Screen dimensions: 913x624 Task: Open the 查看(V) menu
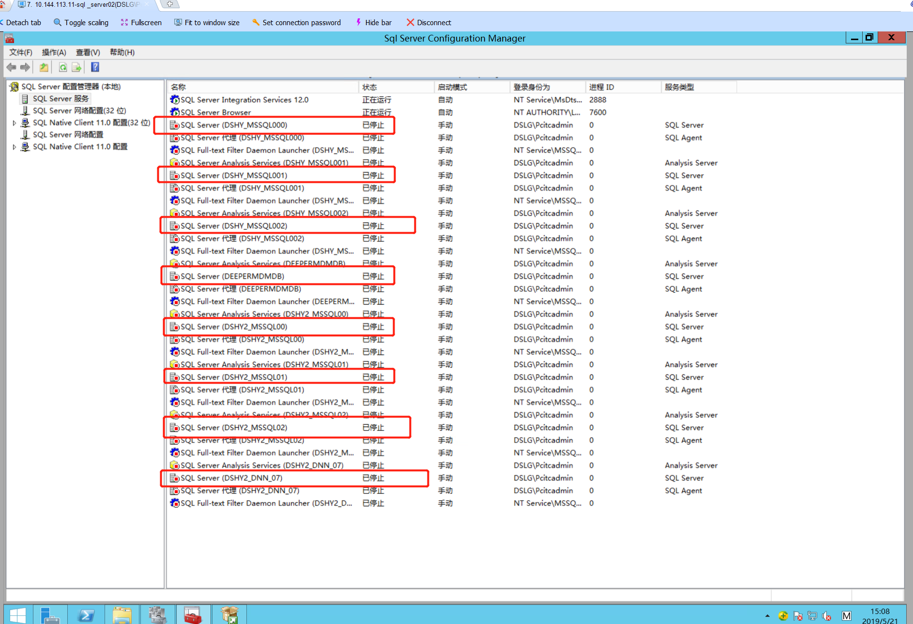pyautogui.click(x=88, y=52)
